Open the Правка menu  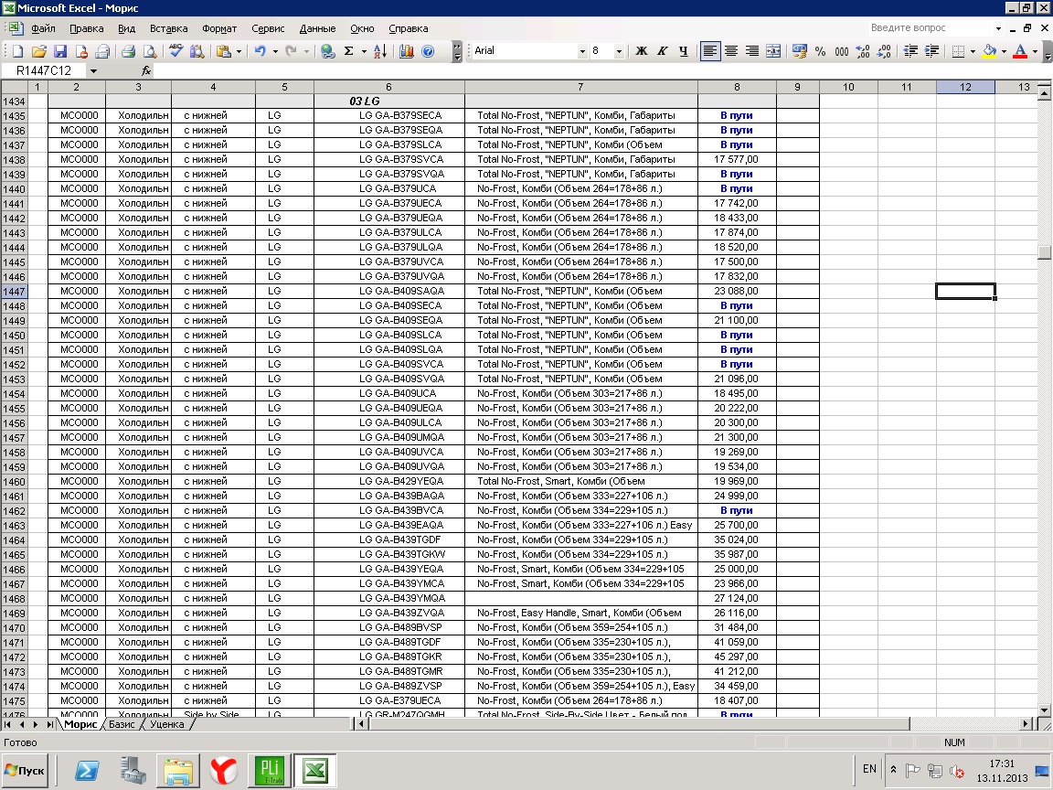point(86,28)
